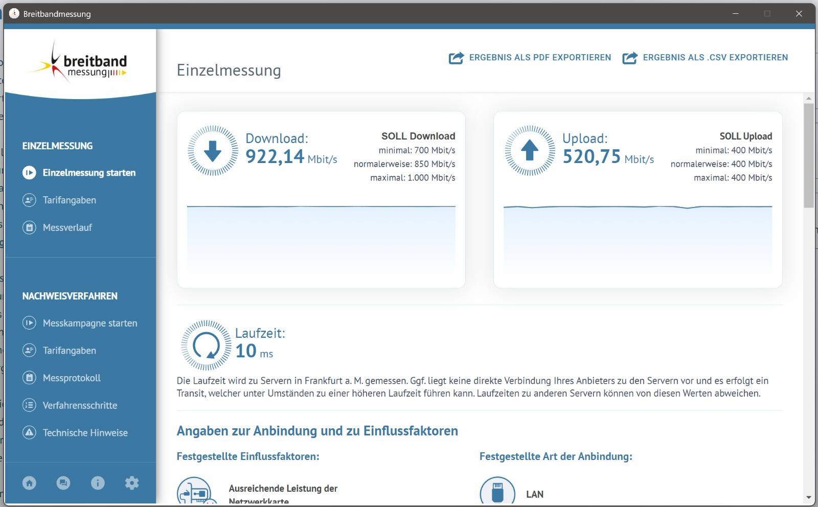The height and width of the screenshot is (507, 818).
Task: Click the 10 ms Laufzeit value
Action: [x=254, y=351]
